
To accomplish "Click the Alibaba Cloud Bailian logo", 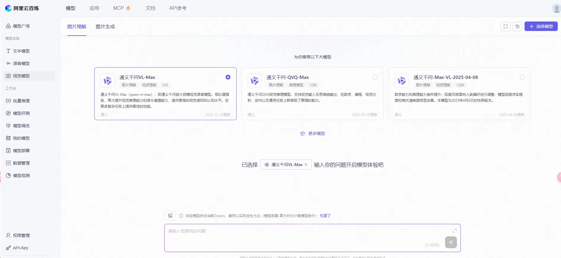I will [x=22, y=8].
